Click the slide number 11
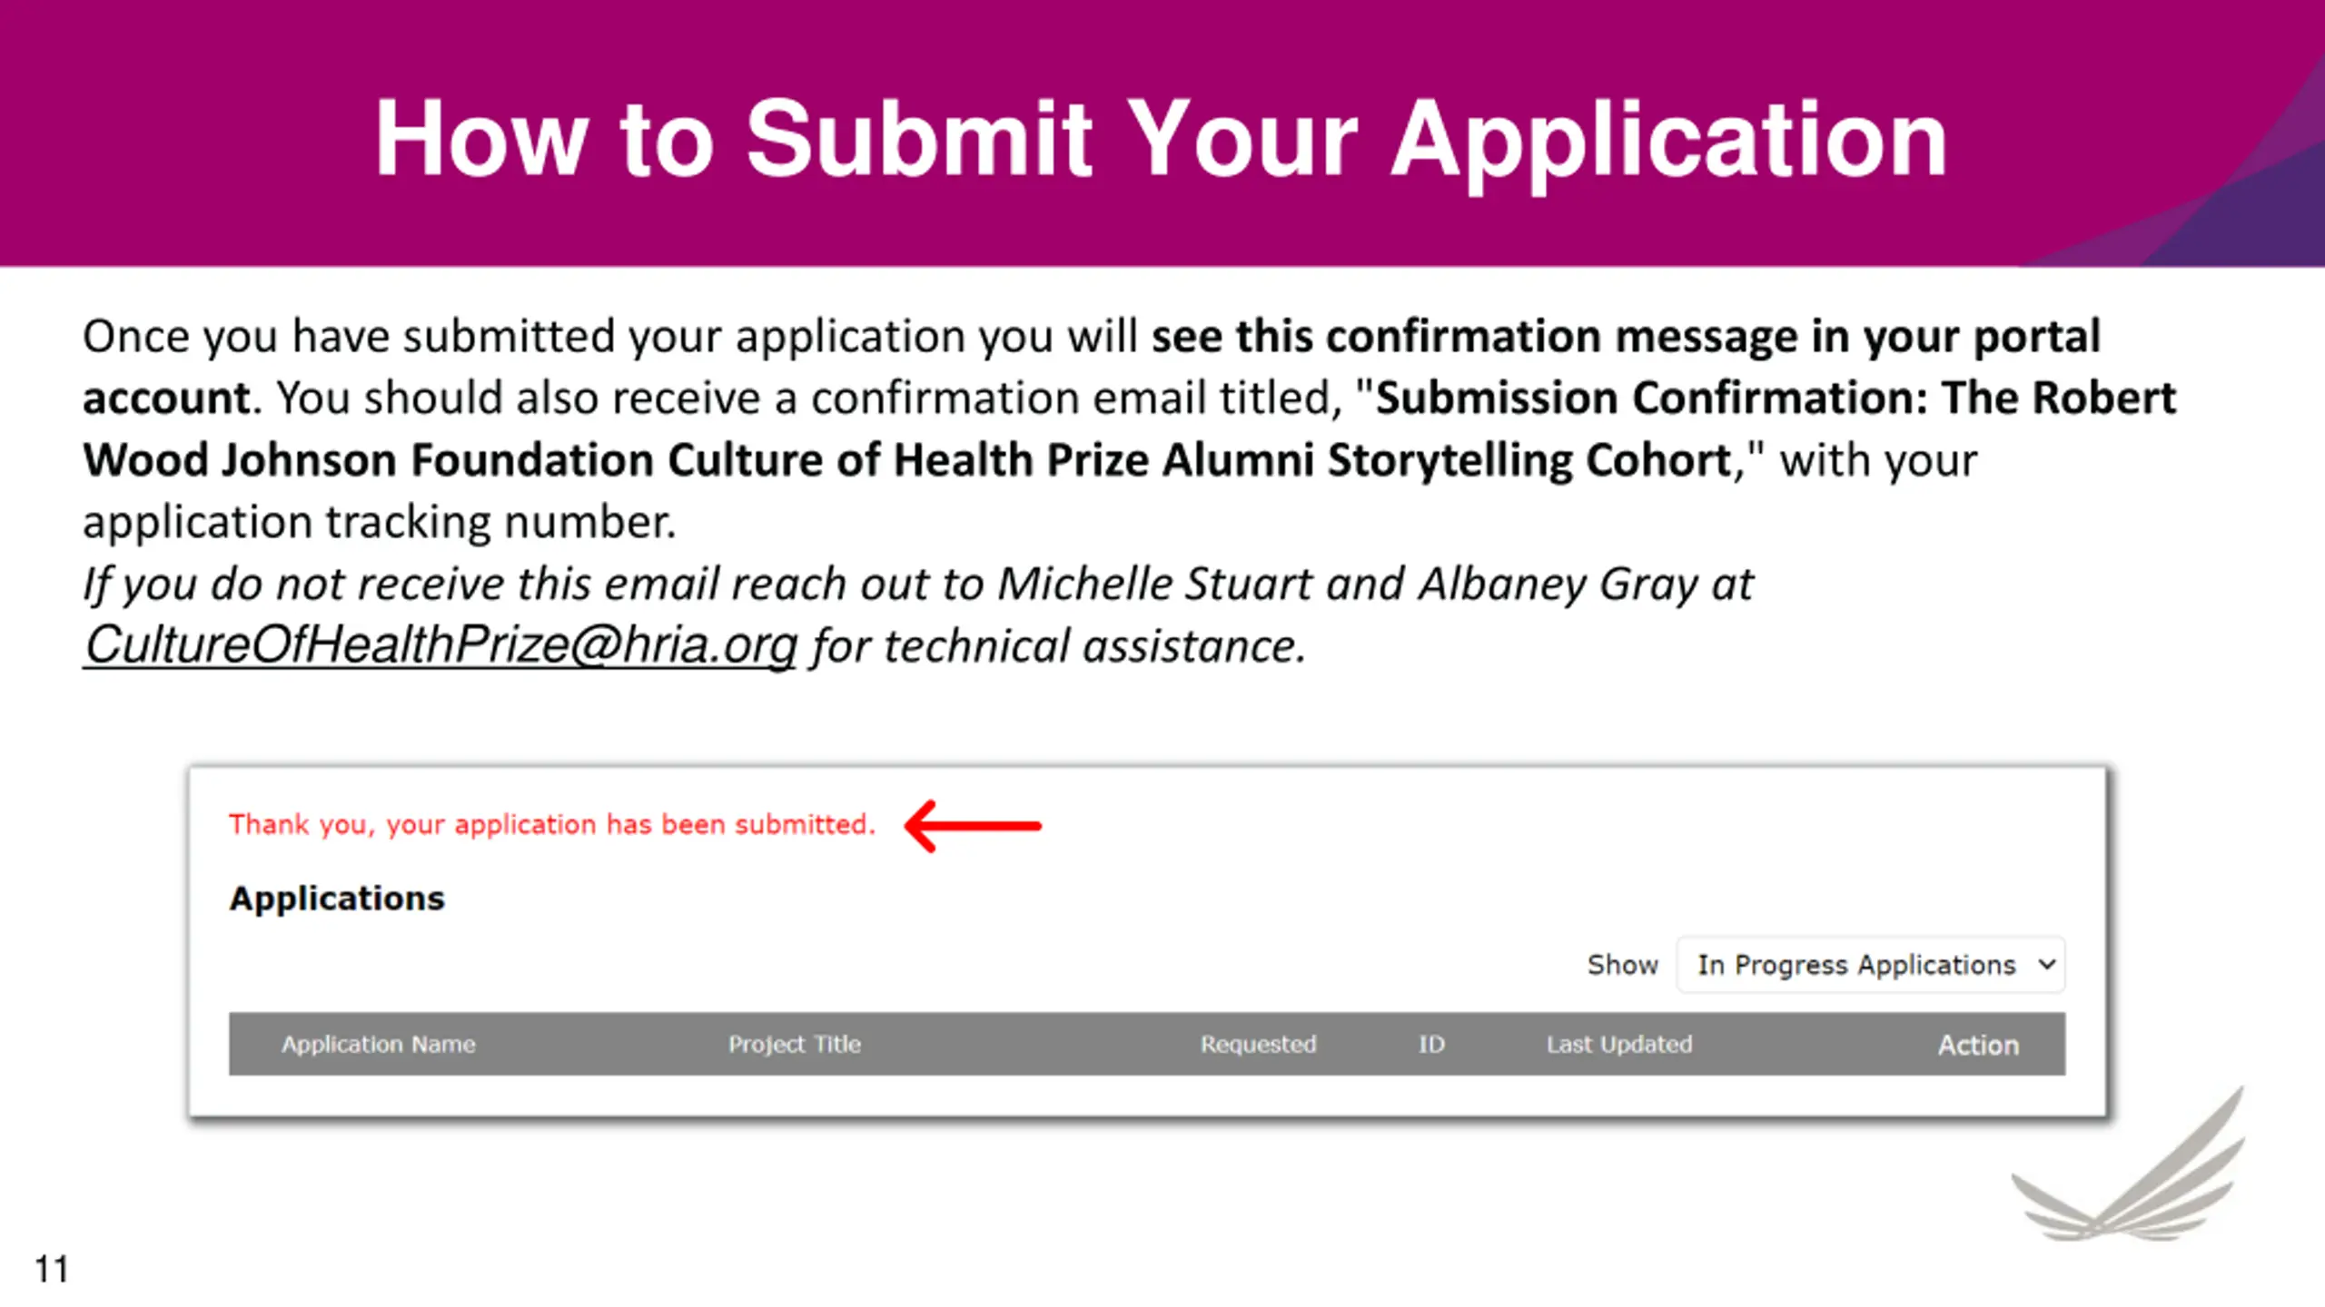The height and width of the screenshot is (1307, 2325). click(x=52, y=1269)
